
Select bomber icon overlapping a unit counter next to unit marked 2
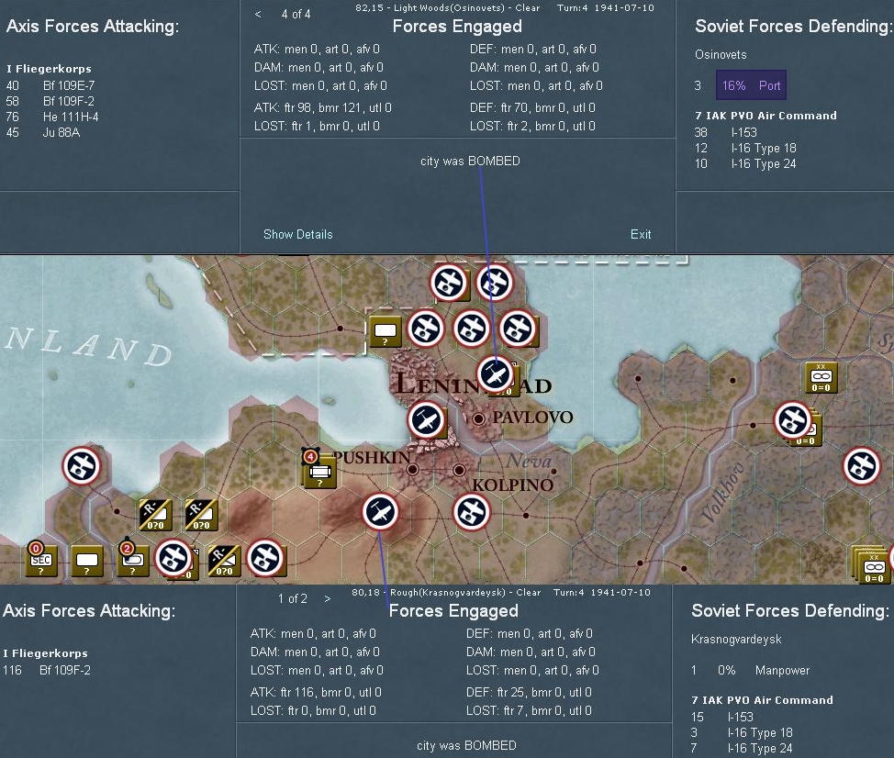point(173,558)
